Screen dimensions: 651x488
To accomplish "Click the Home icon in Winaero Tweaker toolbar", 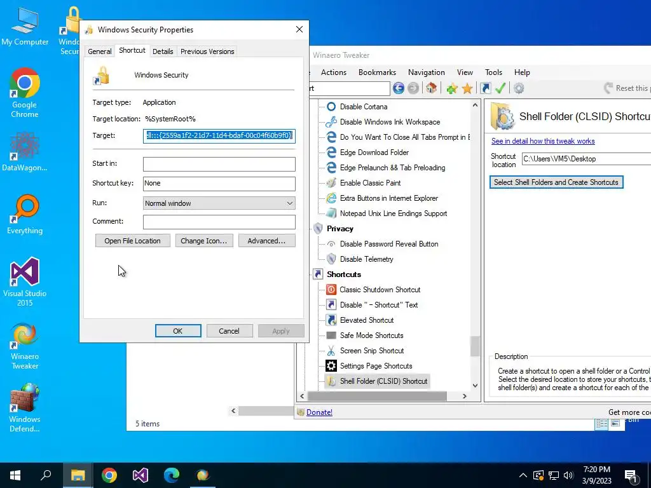I will (x=432, y=88).
